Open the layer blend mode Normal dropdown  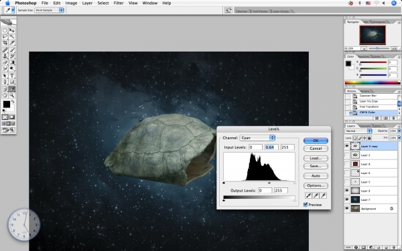[358, 131]
